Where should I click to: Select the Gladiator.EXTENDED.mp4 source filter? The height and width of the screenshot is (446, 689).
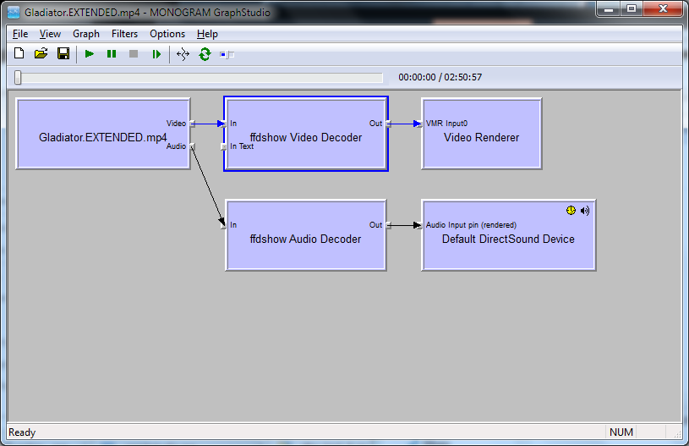[x=103, y=133]
